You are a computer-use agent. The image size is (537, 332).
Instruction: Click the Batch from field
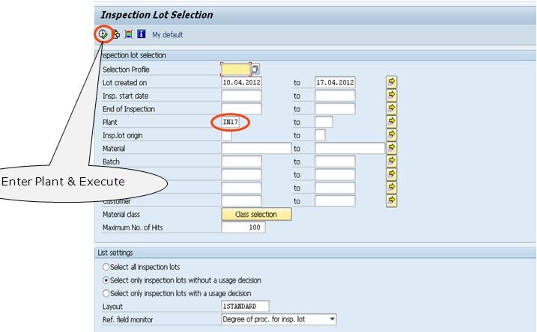pyautogui.click(x=241, y=162)
